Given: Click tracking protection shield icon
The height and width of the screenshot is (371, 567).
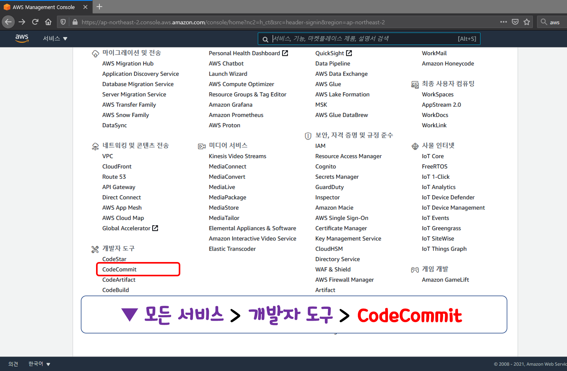Looking at the screenshot, I should point(63,22).
